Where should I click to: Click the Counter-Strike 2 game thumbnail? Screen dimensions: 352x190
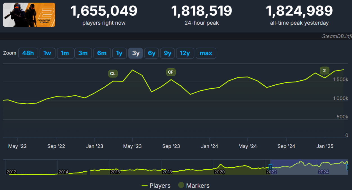pos(29,15)
